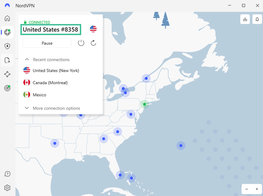The image size is (263, 196).
Task: Zoom in the map with plus button
Action: (257, 189)
